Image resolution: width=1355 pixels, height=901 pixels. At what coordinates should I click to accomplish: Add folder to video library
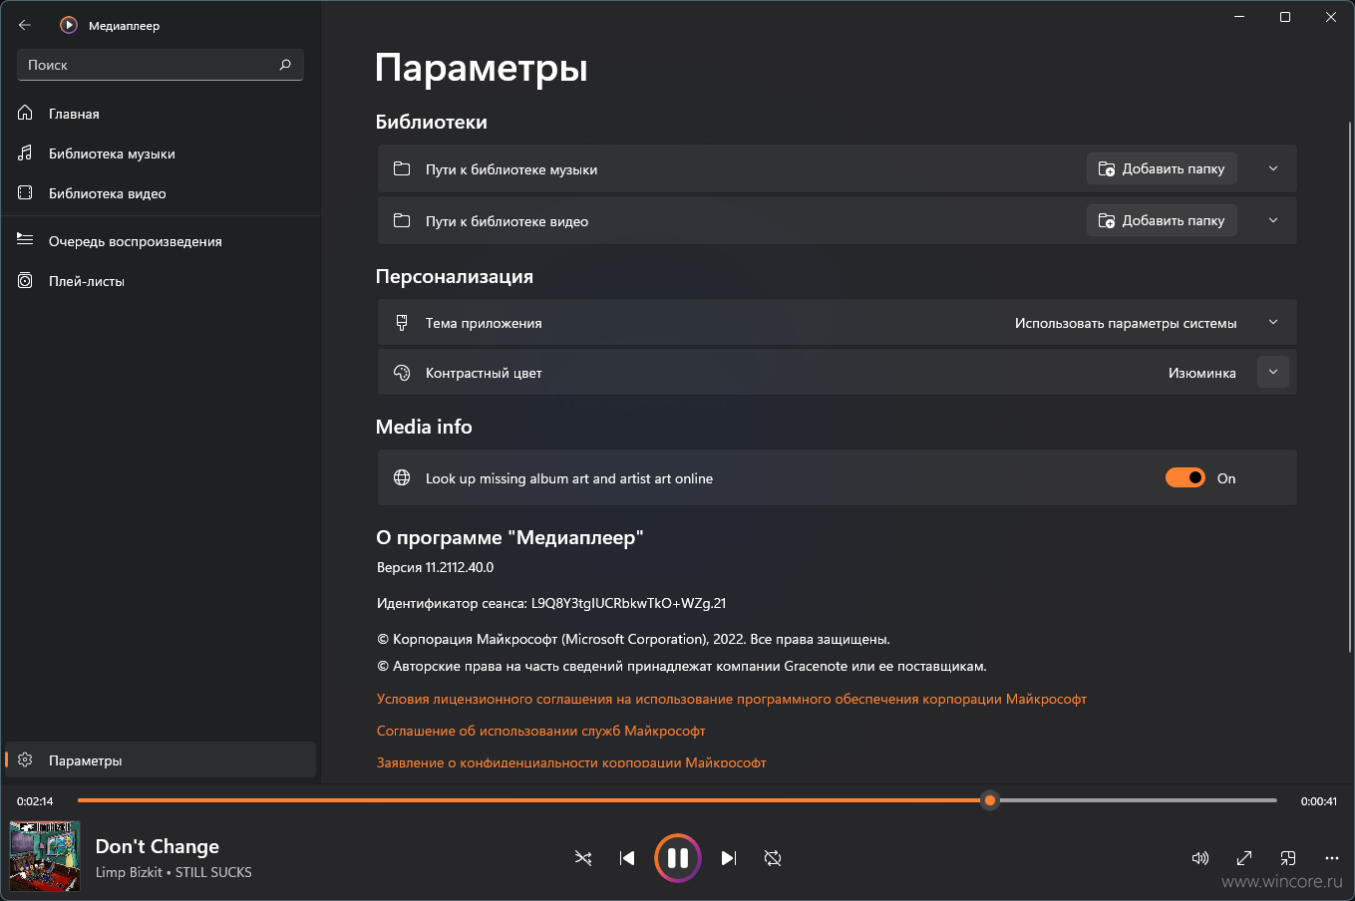click(x=1162, y=220)
